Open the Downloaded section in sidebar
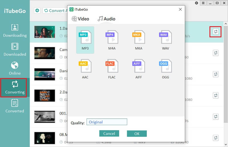Screen dimensions: 228x147 tap(15, 50)
